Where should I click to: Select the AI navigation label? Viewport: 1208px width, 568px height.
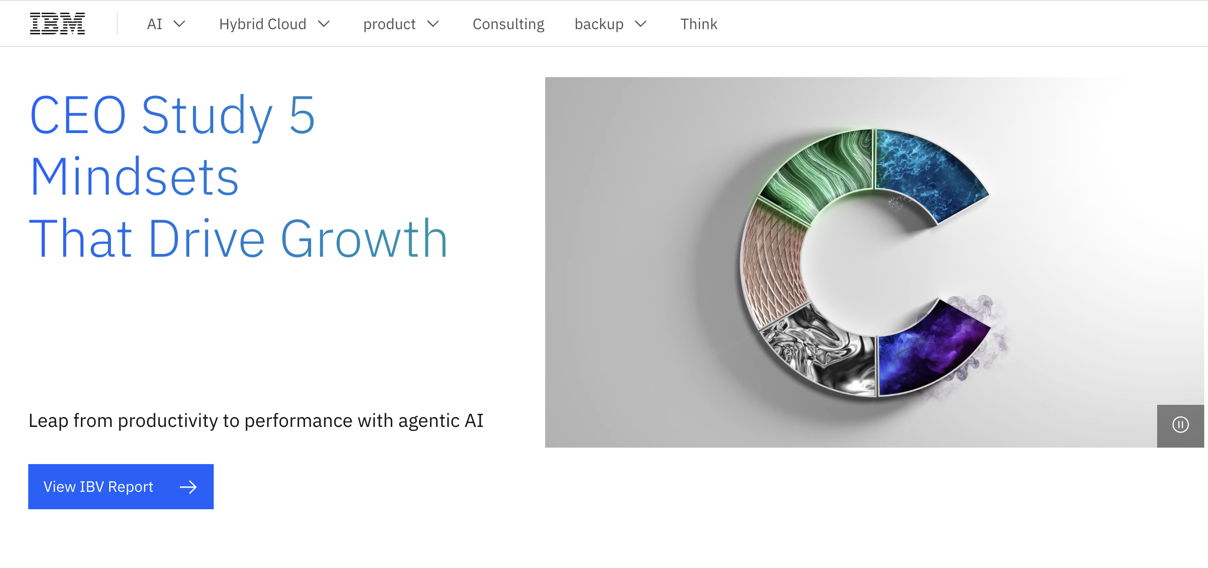coord(155,24)
